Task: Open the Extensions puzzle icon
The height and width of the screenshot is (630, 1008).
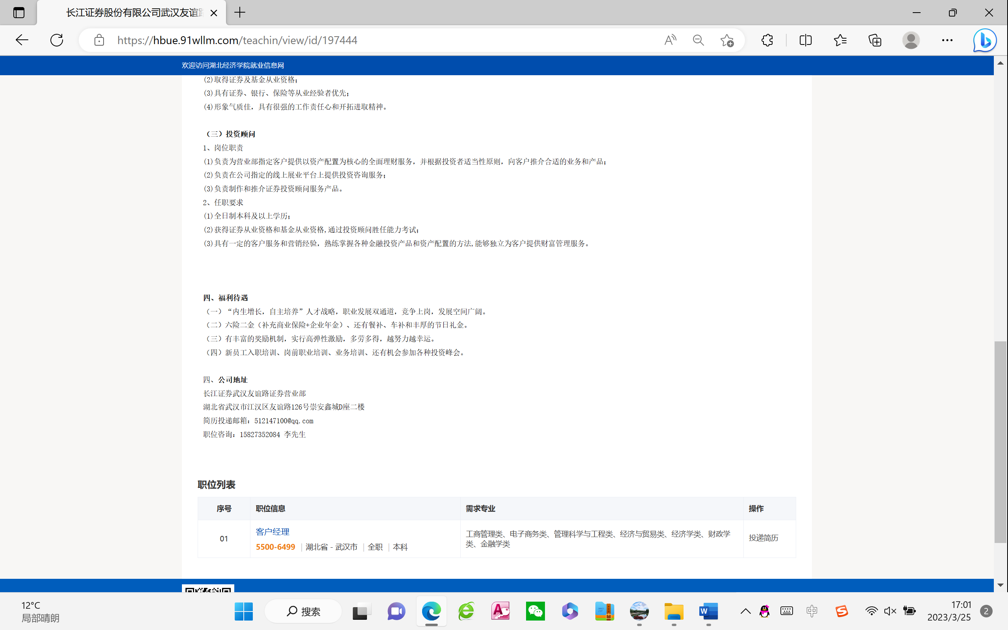Action: 767,40
